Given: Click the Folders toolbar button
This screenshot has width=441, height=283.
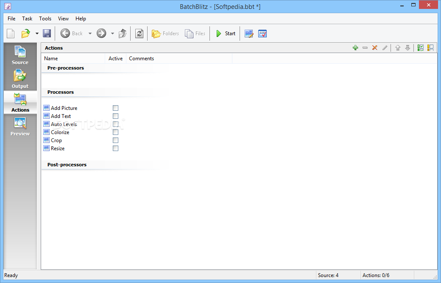Looking at the screenshot, I should 165,34.
